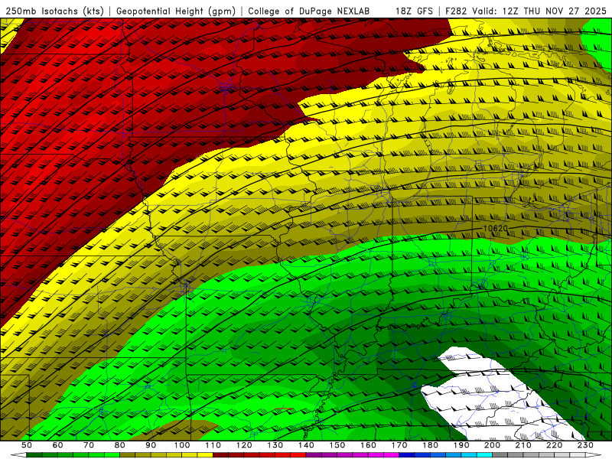Select the bright yellow swatch left of 110

205,454
